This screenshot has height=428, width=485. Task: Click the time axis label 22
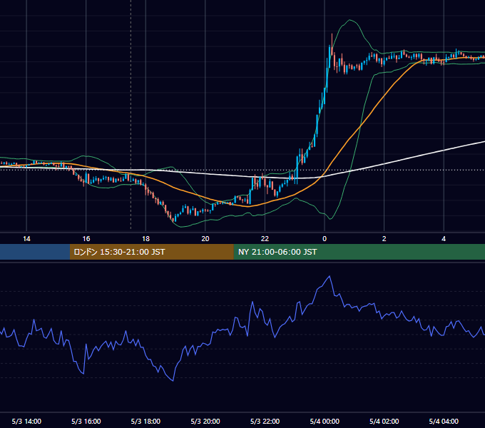pyautogui.click(x=265, y=239)
